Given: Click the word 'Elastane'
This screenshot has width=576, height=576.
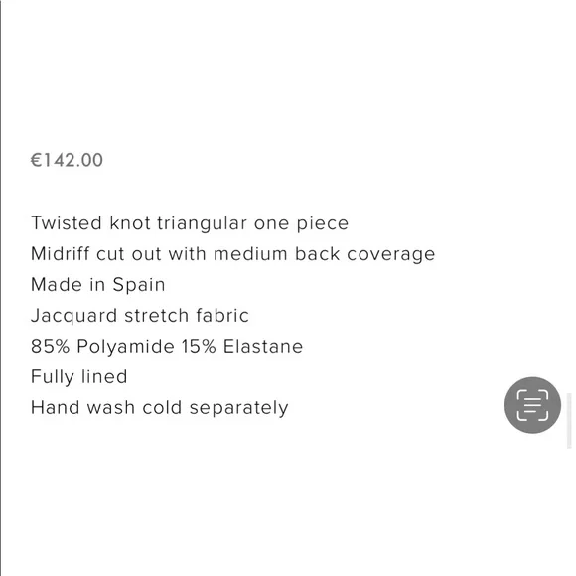Looking at the screenshot, I should pyautogui.click(x=263, y=346).
